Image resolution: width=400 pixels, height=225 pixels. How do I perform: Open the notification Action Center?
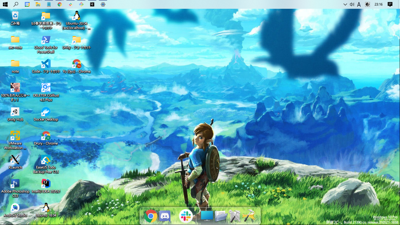pyautogui.click(x=390, y=4)
